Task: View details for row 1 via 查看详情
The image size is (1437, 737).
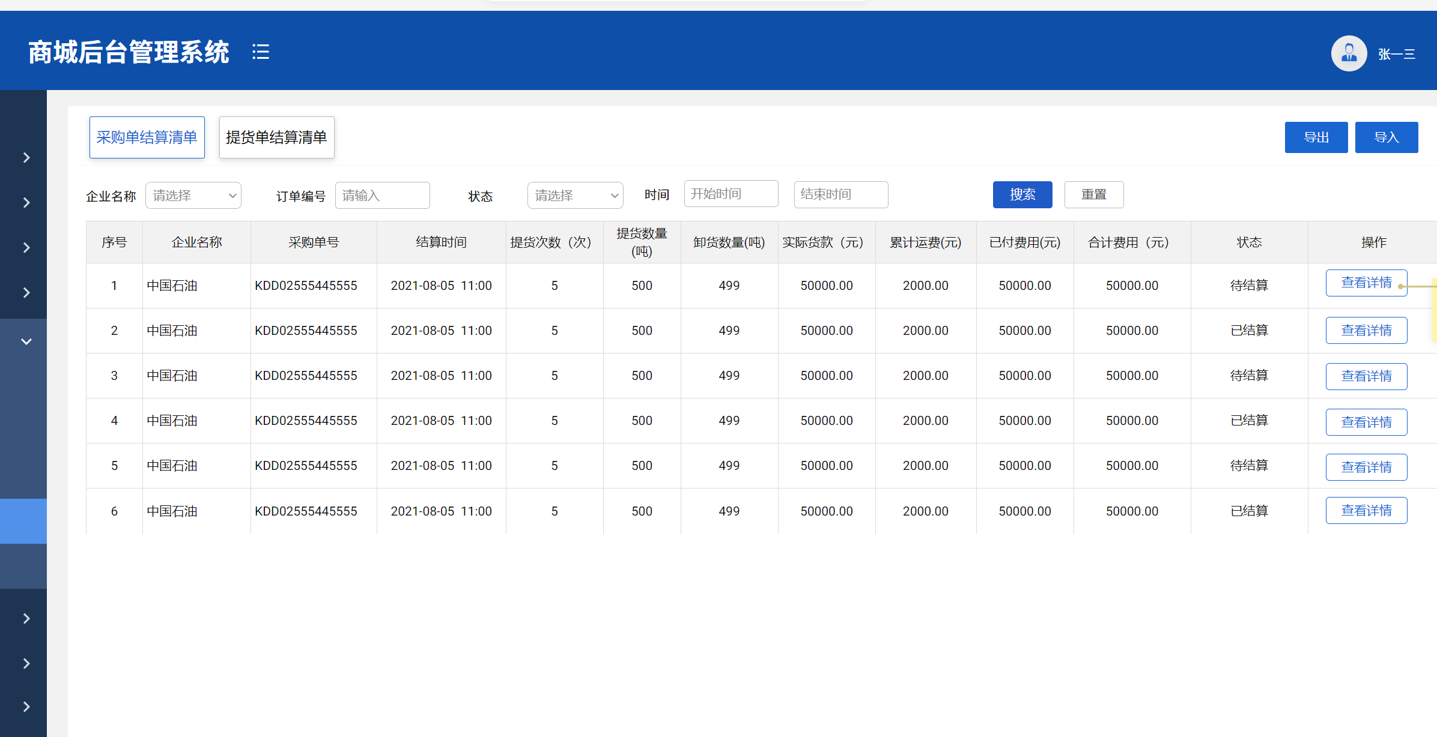Action: (1367, 283)
